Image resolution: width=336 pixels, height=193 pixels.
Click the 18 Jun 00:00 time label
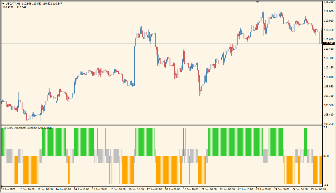point(172,189)
